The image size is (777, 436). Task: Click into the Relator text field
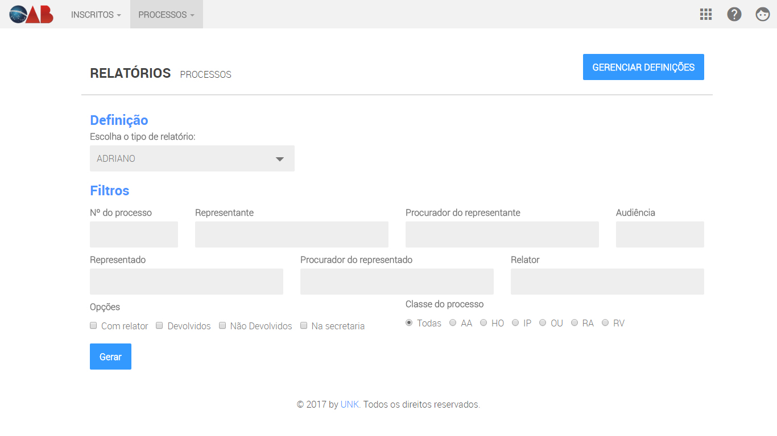607,282
